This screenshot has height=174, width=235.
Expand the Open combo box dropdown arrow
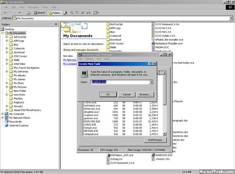[151, 82]
